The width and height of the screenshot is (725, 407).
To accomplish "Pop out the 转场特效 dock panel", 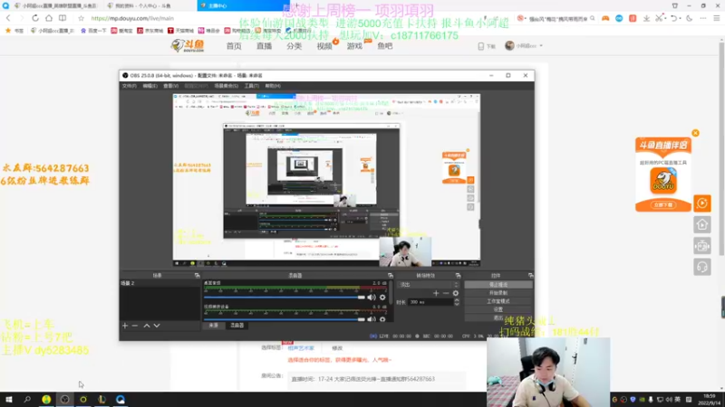I will point(459,276).
